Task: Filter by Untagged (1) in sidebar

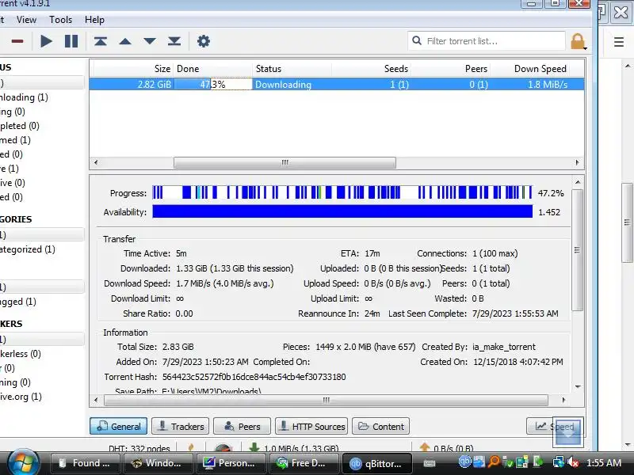Action: coord(18,302)
